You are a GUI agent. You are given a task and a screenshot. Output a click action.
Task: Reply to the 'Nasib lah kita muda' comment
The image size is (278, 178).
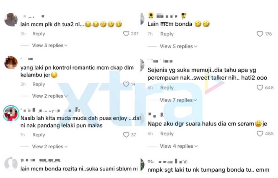pyautogui.click(x=39, y=135)
